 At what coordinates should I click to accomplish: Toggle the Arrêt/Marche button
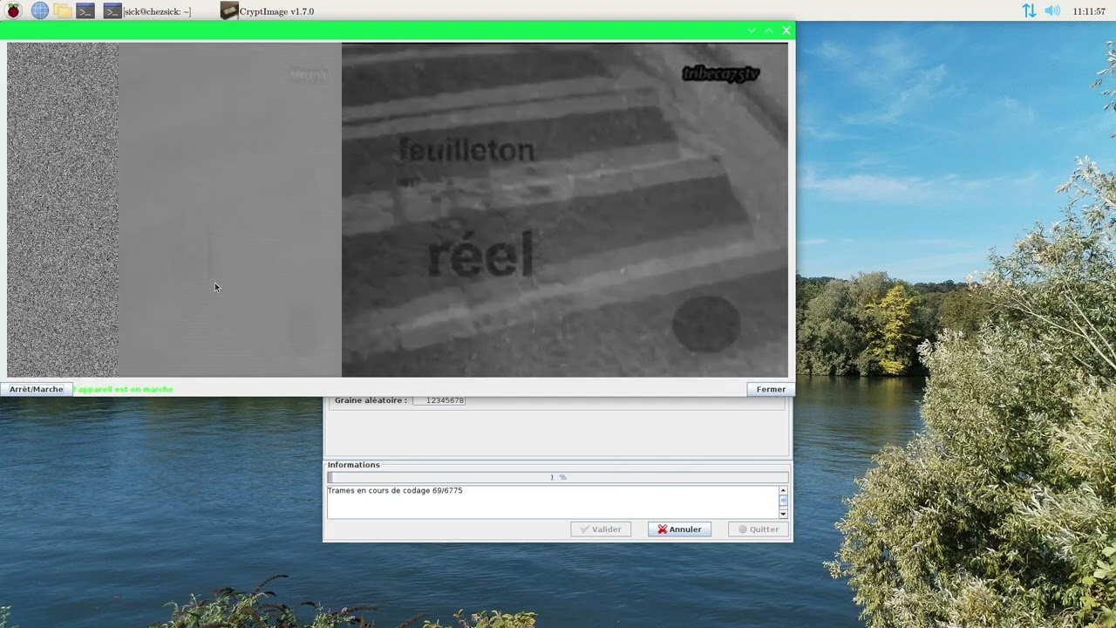(36, 389)
